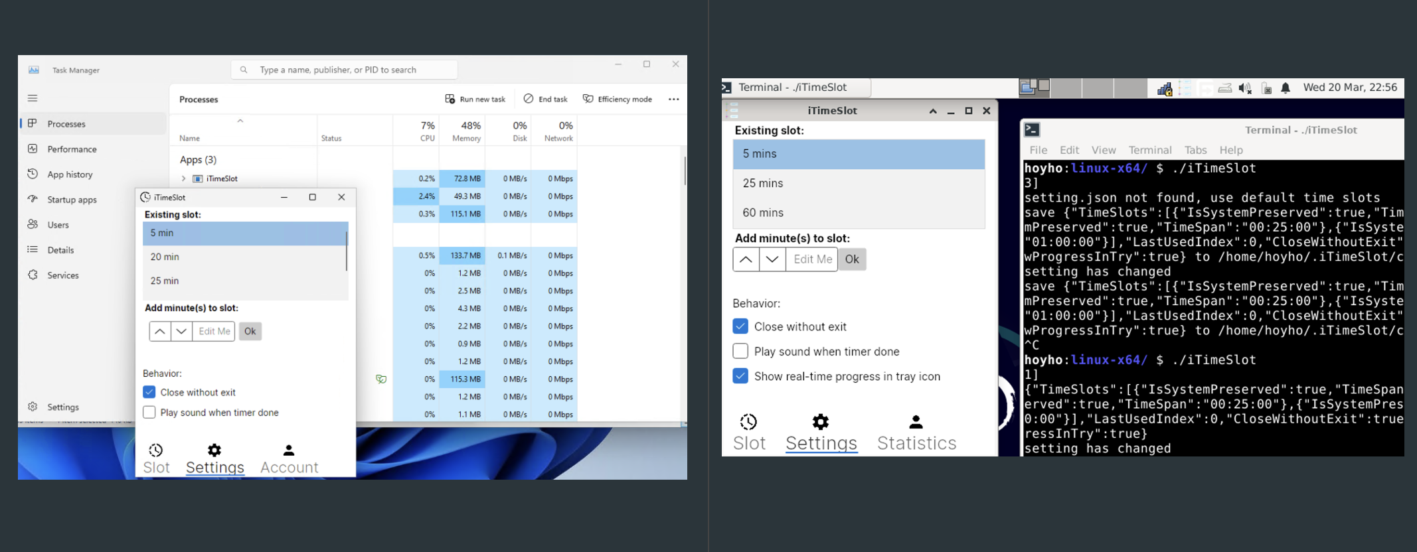
Task: Click Efficiency mode in Task Manager
Action: pyautogui.click(x=618, y=99)
